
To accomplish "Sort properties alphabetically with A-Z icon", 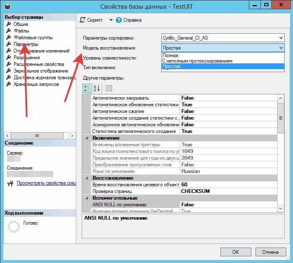I will point(97,88).
